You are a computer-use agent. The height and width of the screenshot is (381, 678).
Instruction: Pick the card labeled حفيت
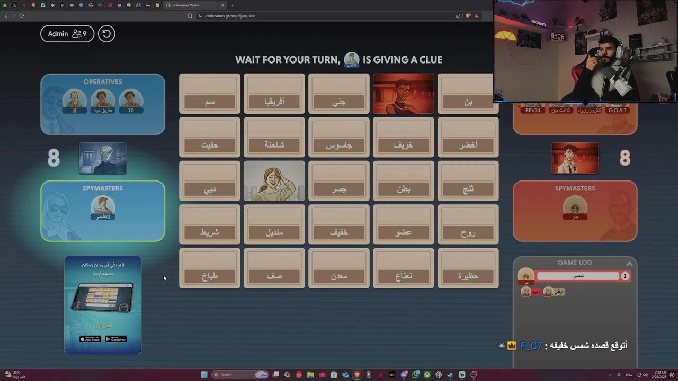210,137
